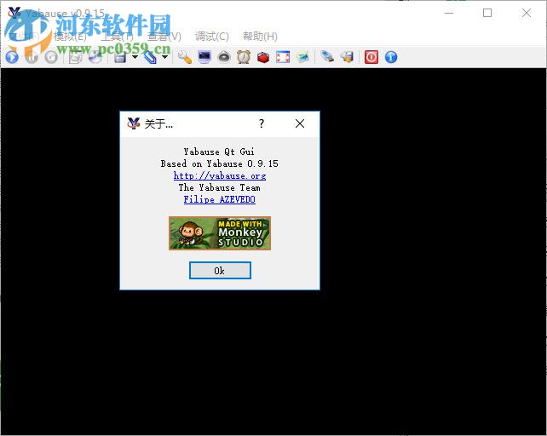Click the blue info About icon
Viewport: 547px width, 436px height.
click(x=391, y=57)
